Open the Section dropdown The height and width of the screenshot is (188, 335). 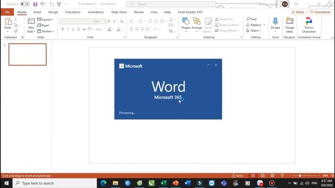click(x=46, y=31)
